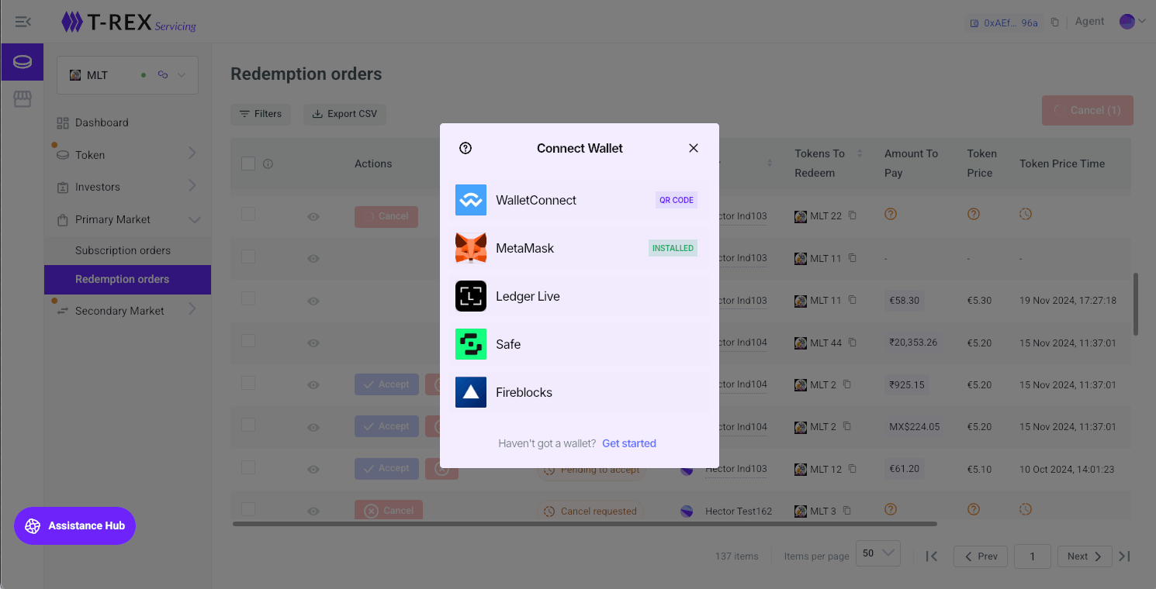
Task: Collapse the sidebar with hamburger icon
Action: [22, 22]
